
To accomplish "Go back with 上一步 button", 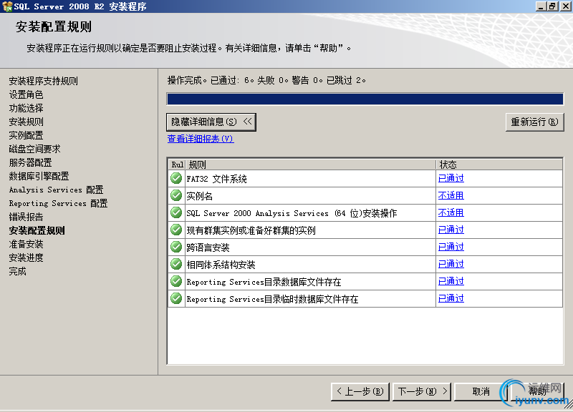I will click(x=360, y=391).
